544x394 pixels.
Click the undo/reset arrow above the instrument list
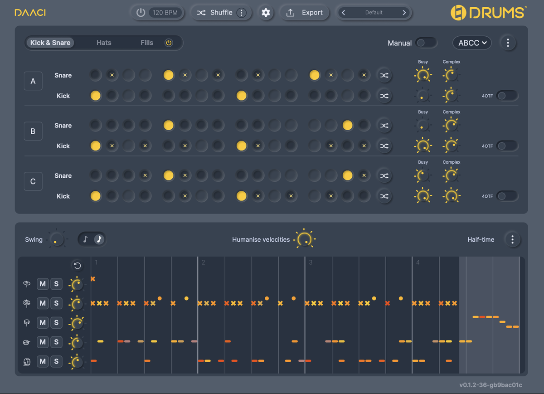pos(77,265)
